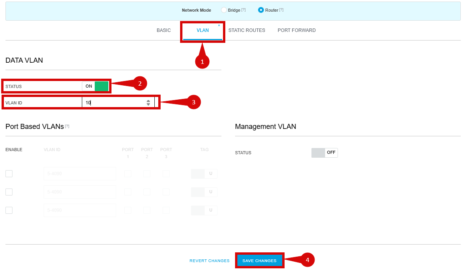Click the first row's port VLAN ID field
This screenshot has height=273, width=467.
[80, 174]
